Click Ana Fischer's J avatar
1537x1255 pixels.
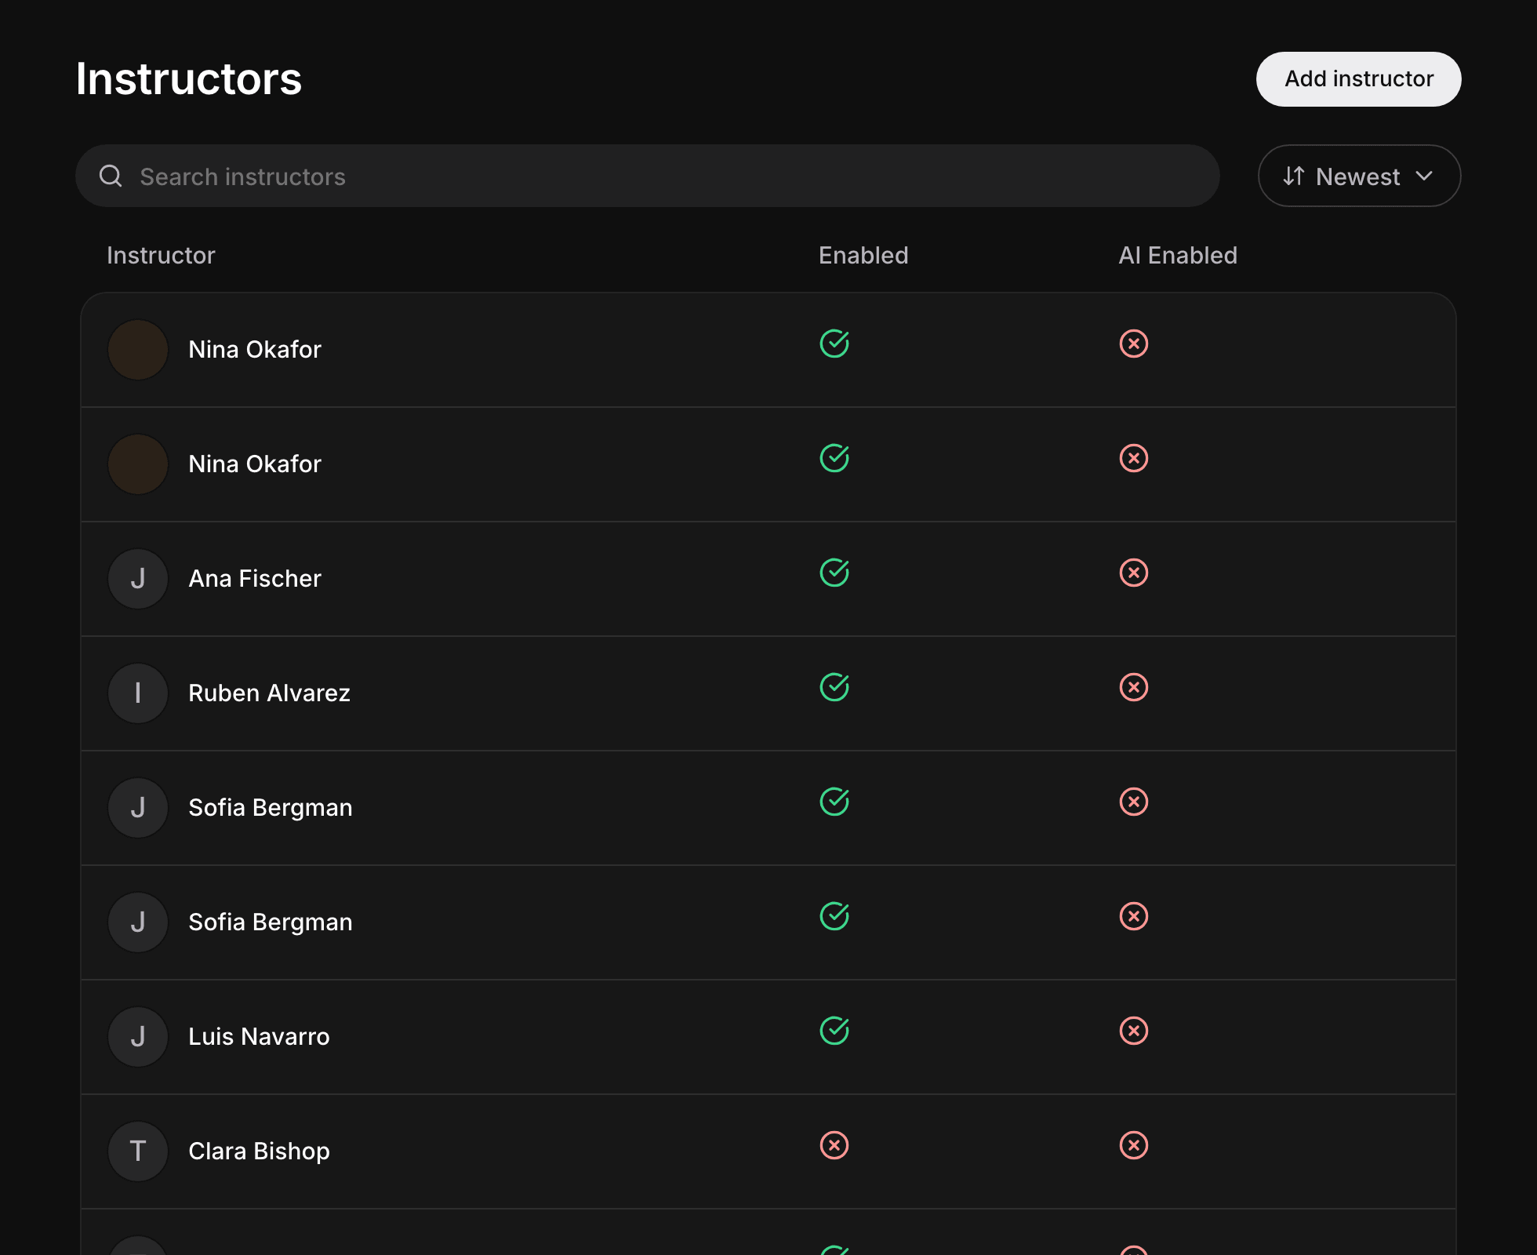point(138,579)
